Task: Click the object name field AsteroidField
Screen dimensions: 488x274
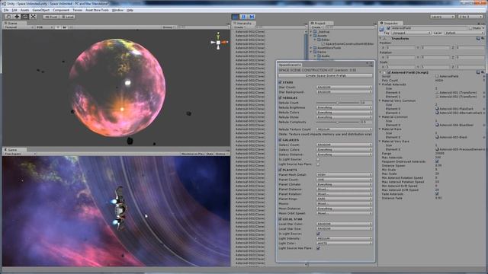Action: [x=429, y=28]
